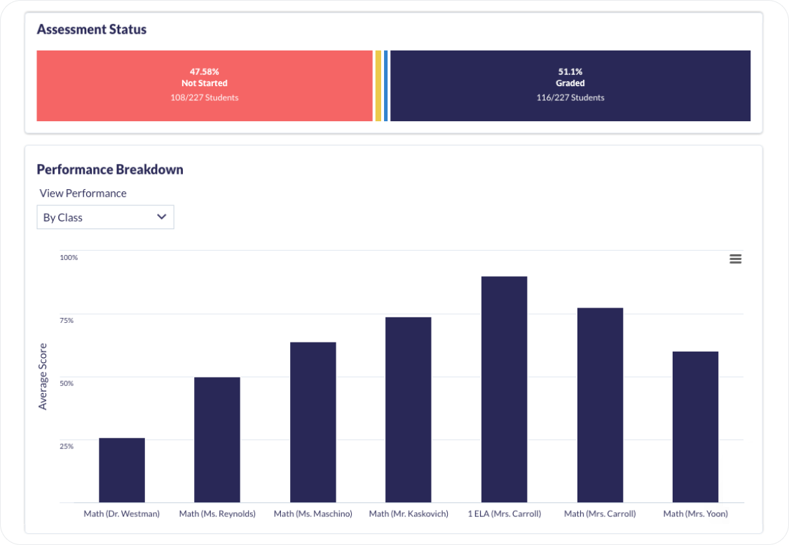Select the Math (Mr. Kaskovich) bar
The height and width of the screenshot is (545, 789).
tap(409, 410)
